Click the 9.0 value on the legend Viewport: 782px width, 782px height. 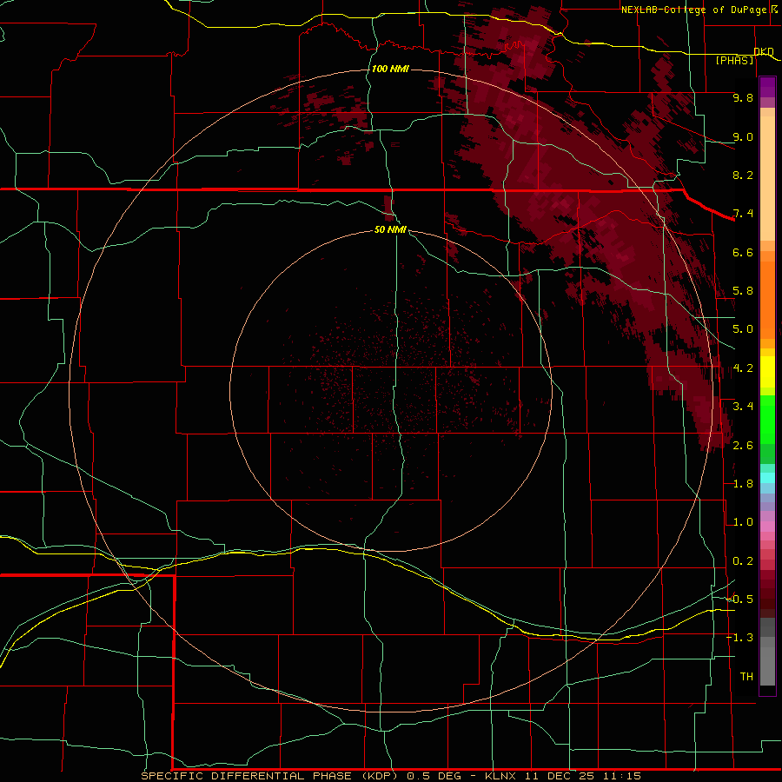click(x=743, y=136)
